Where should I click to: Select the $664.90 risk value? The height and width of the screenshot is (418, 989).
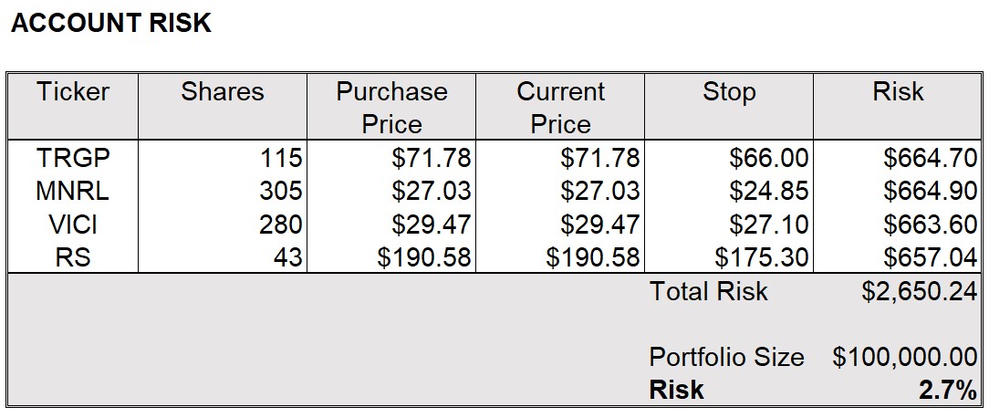(931, 191)
